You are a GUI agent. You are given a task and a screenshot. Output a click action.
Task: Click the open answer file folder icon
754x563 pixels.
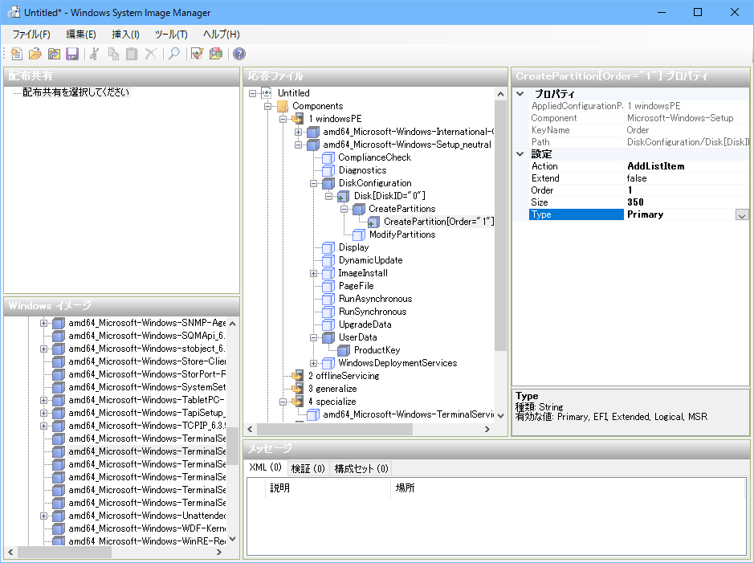tap(35, 54)
